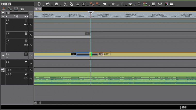
Task: Expand track 3 V with triangle
Action: [x=7, y=37]
